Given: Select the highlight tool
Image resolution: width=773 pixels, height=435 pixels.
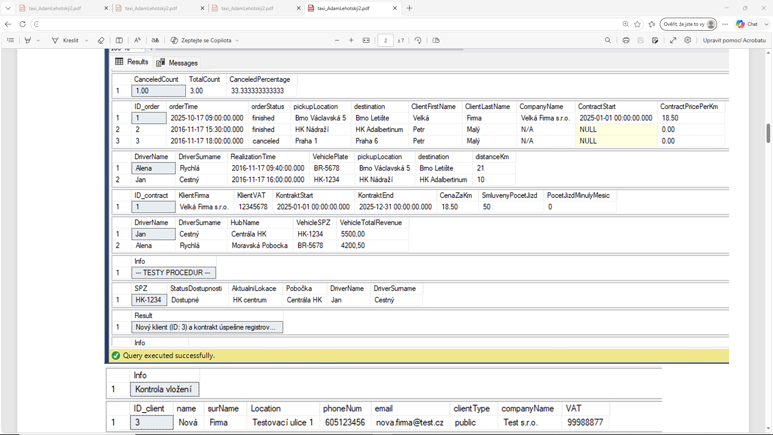Looking at the screenshot, I should pos(28,40).
